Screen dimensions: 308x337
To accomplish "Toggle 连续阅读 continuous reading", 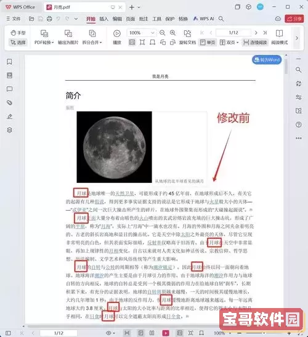I will 255,43.
